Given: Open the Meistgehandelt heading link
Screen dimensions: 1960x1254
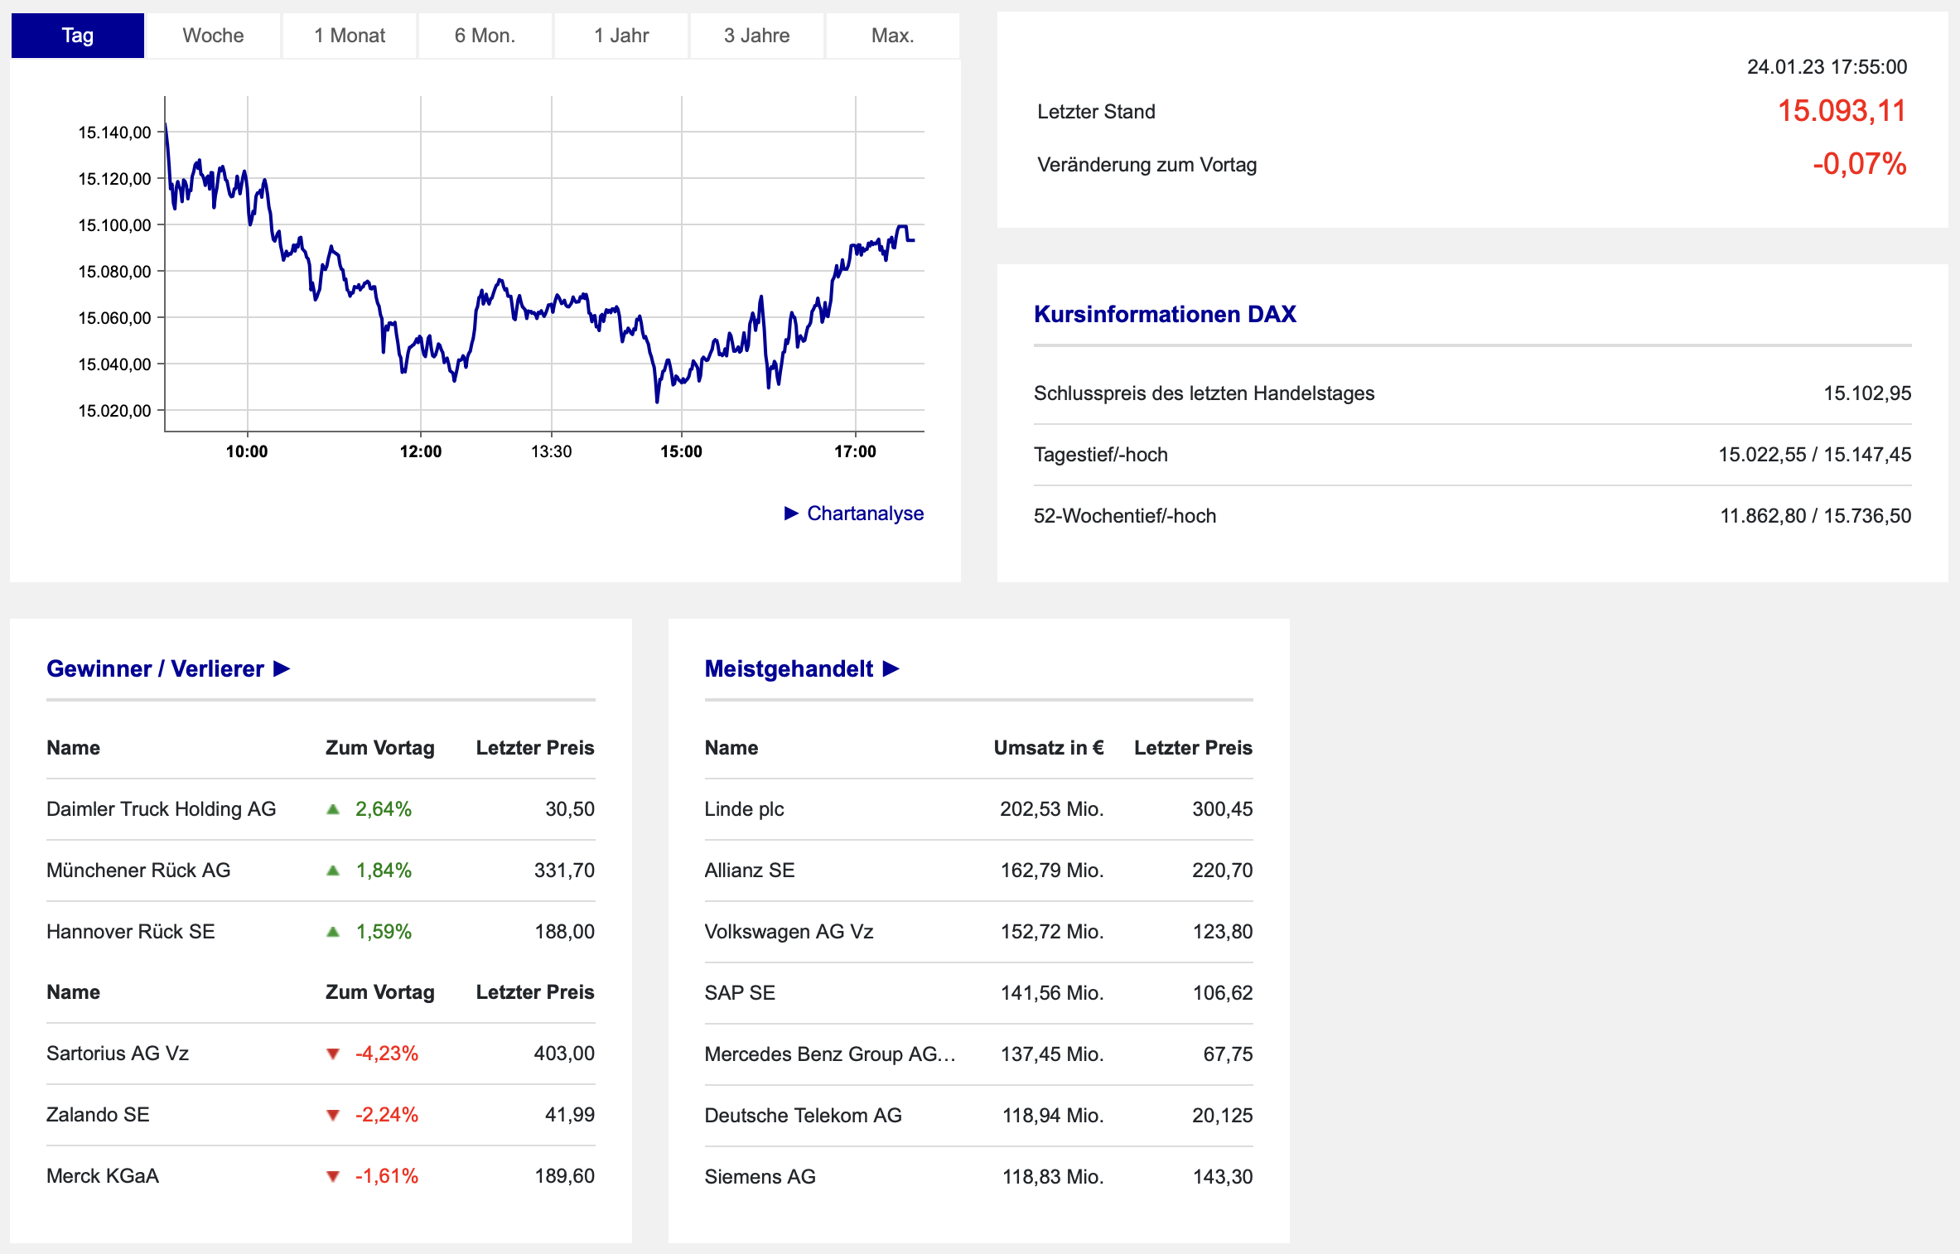Looking at the screenshot, I should (789, 668).
